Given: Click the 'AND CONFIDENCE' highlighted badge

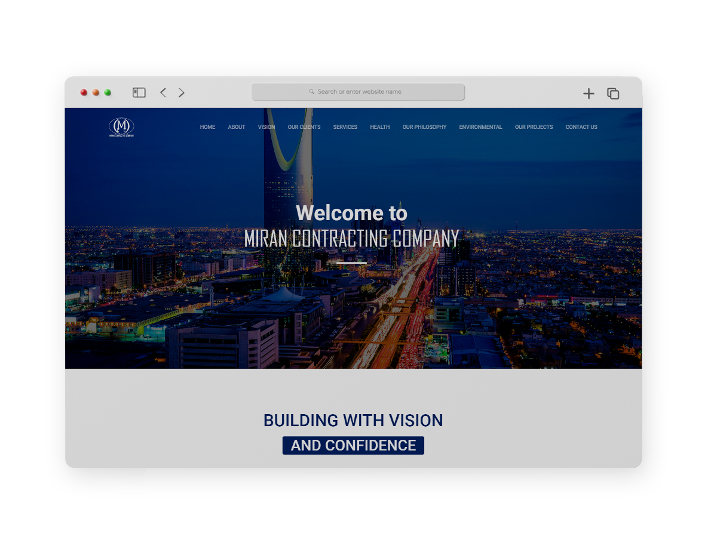Looking at the screenshot, I should [x=353, y=446].
